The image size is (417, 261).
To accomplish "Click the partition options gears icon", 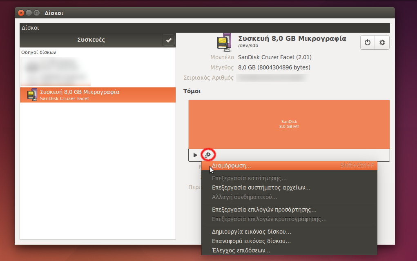I will (x=208, y=155).
